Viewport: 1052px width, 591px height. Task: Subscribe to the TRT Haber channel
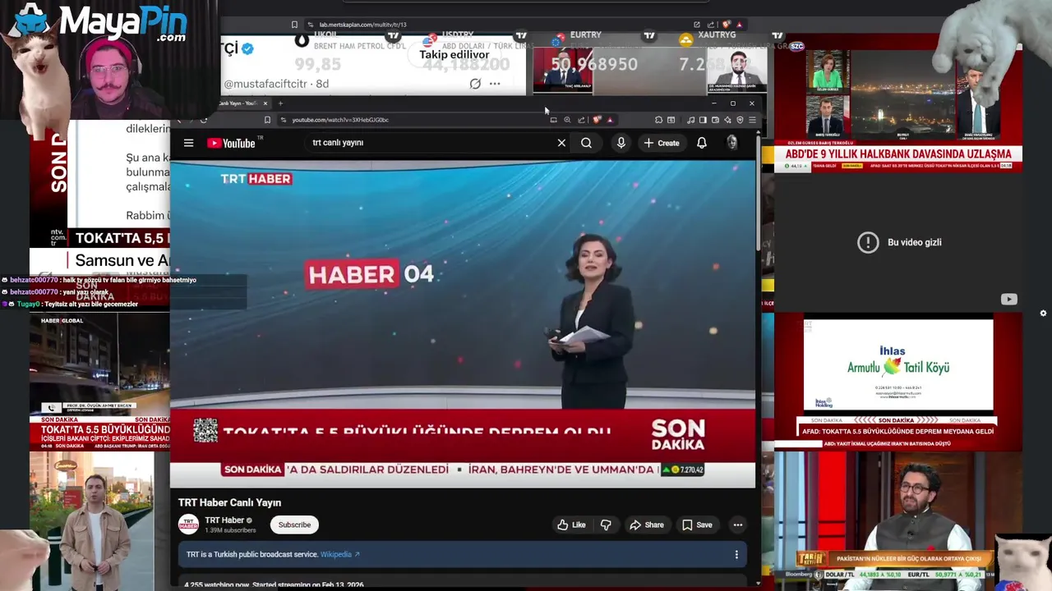pyautogui.click(x=294, y=525)
